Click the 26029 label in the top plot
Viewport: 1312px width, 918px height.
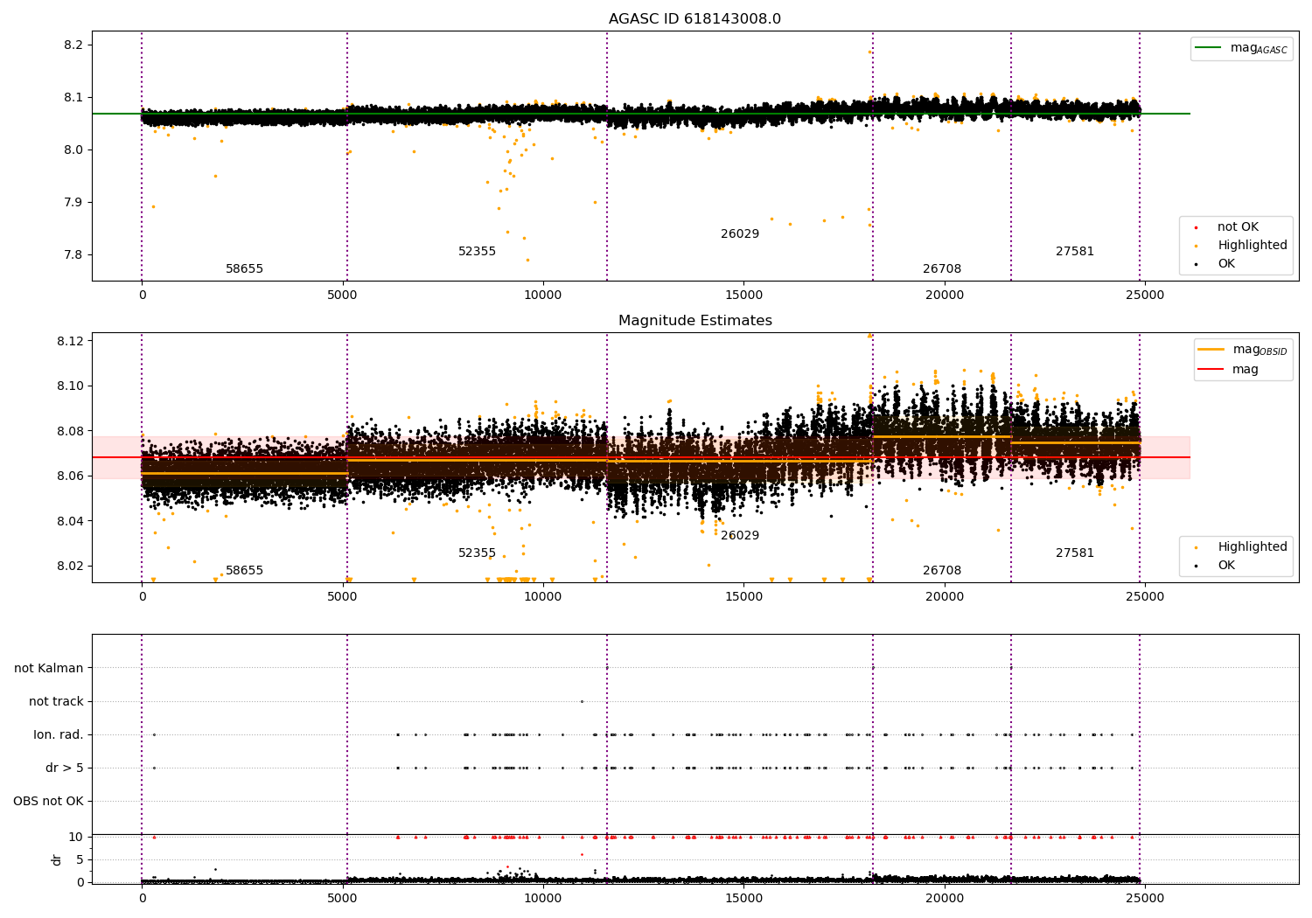click(740, 234)
